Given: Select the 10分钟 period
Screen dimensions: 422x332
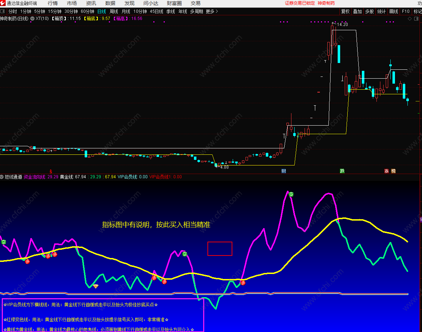Looking at the screenshot, I should (x=140, y=11).
